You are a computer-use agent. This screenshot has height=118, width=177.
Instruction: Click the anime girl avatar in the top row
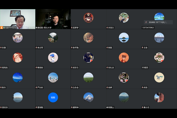coord(88,18)
